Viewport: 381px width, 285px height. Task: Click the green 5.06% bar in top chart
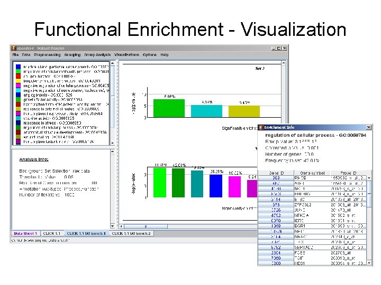pyautogui.click(x=169, y=108)
